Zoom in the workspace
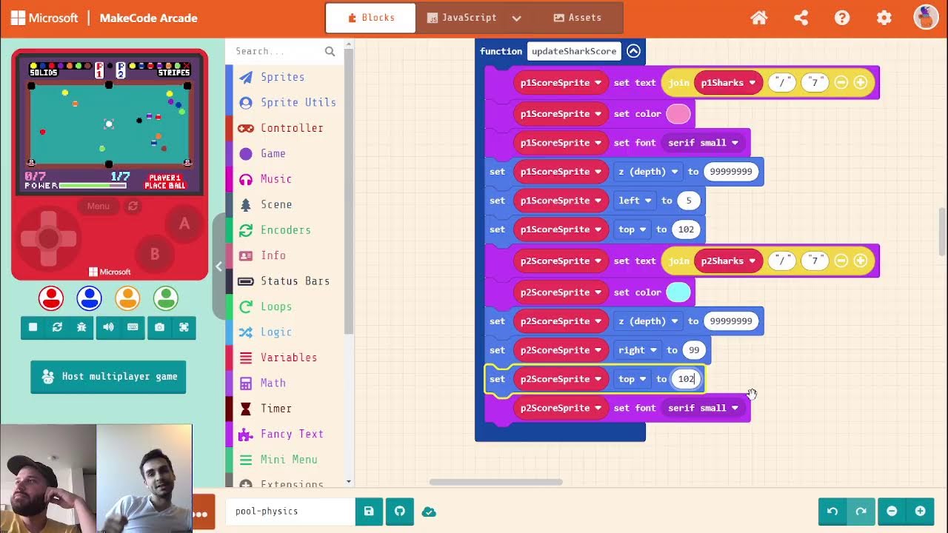Screen dimensions: 948x533 pos(920,512)
